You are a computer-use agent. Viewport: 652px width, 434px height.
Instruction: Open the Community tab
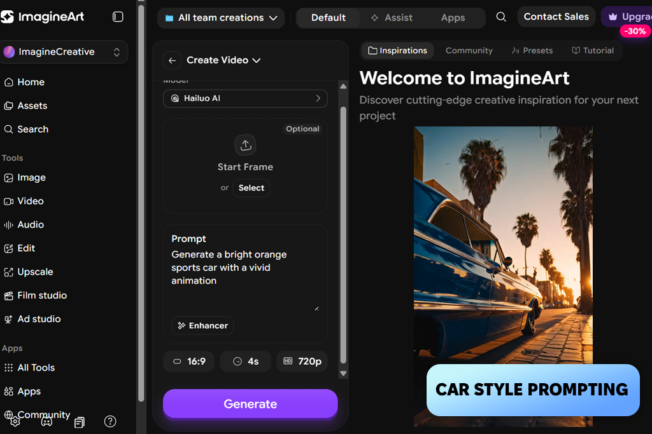(469, 51)
